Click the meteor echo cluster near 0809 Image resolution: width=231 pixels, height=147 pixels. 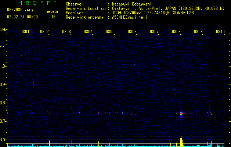pyautogui.click(x=210, y=113)
